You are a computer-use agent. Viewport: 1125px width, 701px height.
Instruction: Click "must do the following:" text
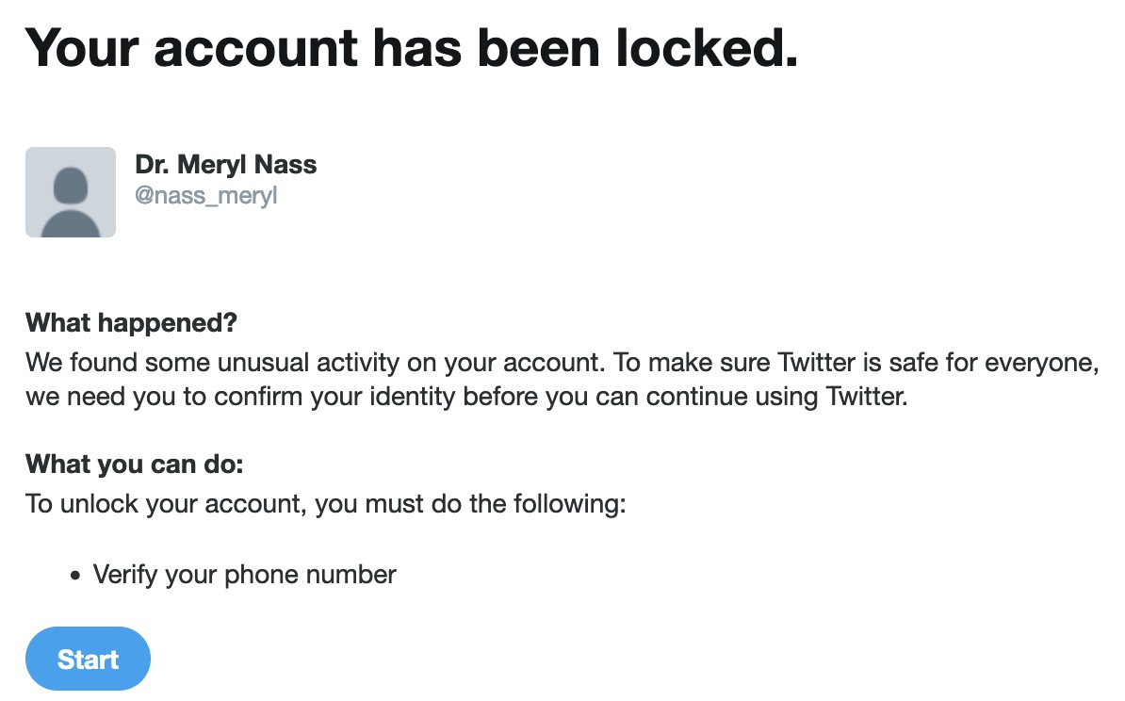click(x=508, y=503)
